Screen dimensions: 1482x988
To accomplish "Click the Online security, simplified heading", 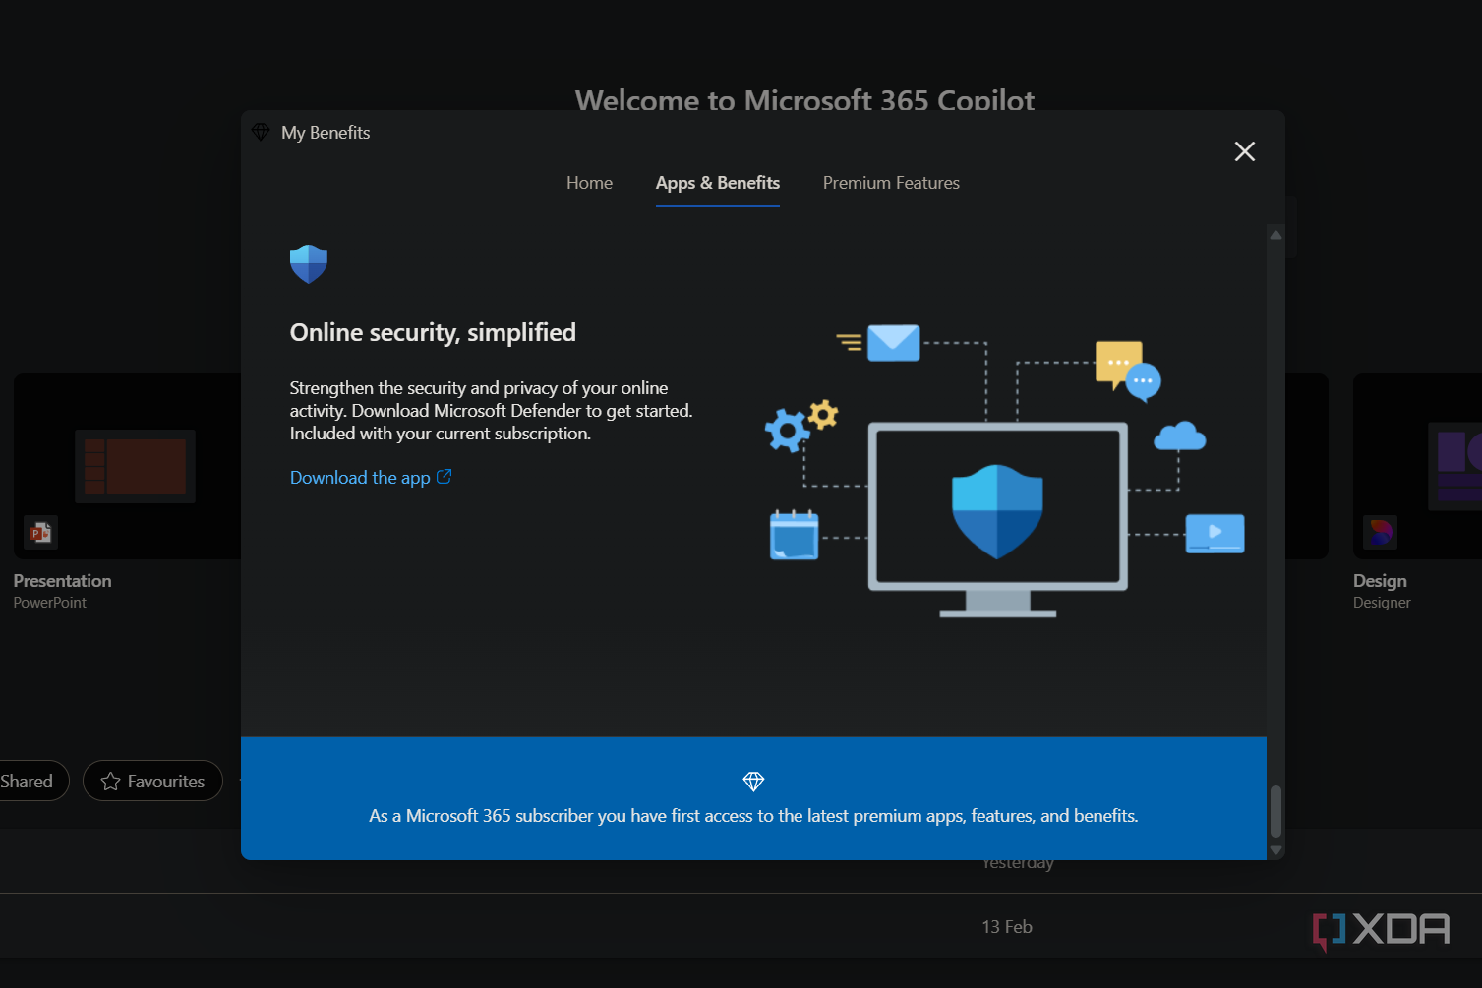I will (433, 332).
